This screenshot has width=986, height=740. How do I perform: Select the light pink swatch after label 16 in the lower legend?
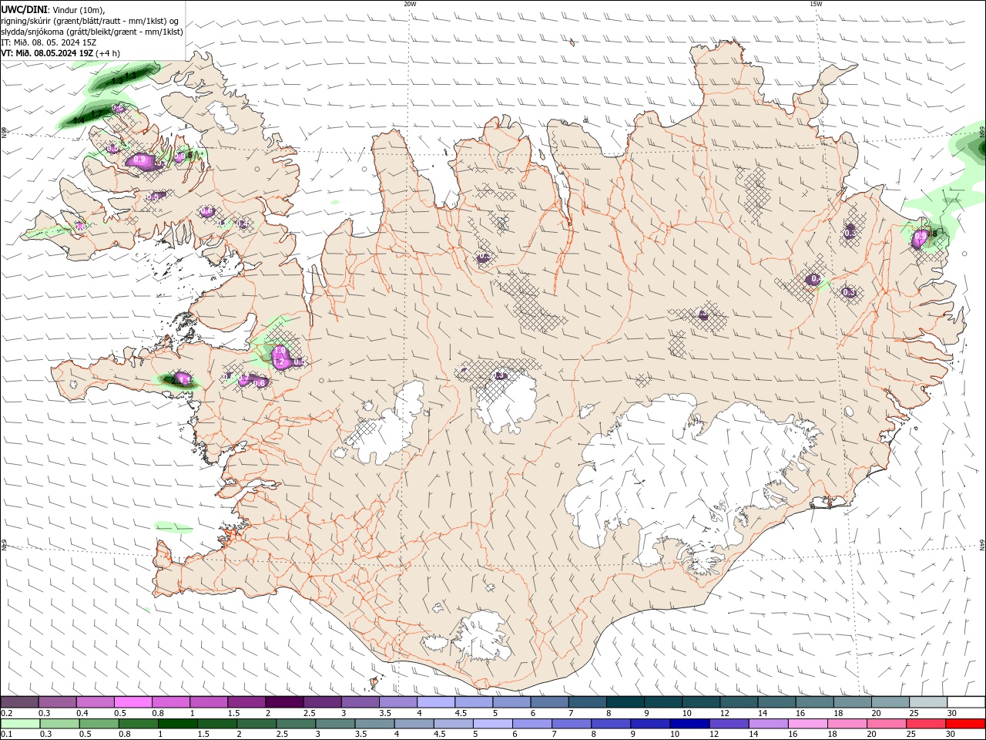[807, 724]
